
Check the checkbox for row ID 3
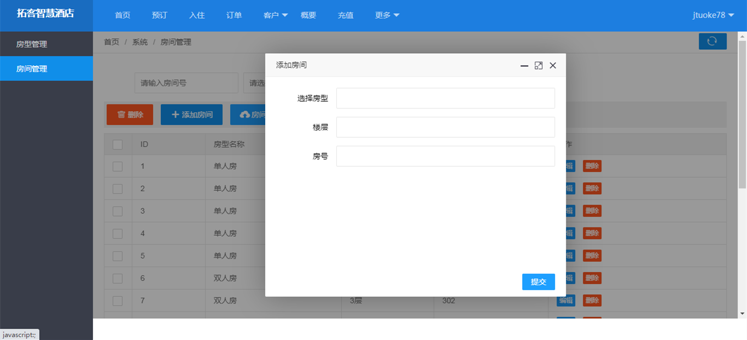coord(118,211)
